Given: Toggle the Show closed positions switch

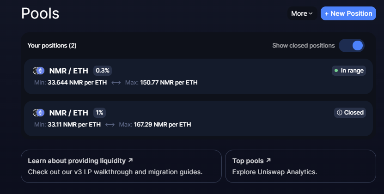Looking at the screenshot, I should (x=352, y=46).
